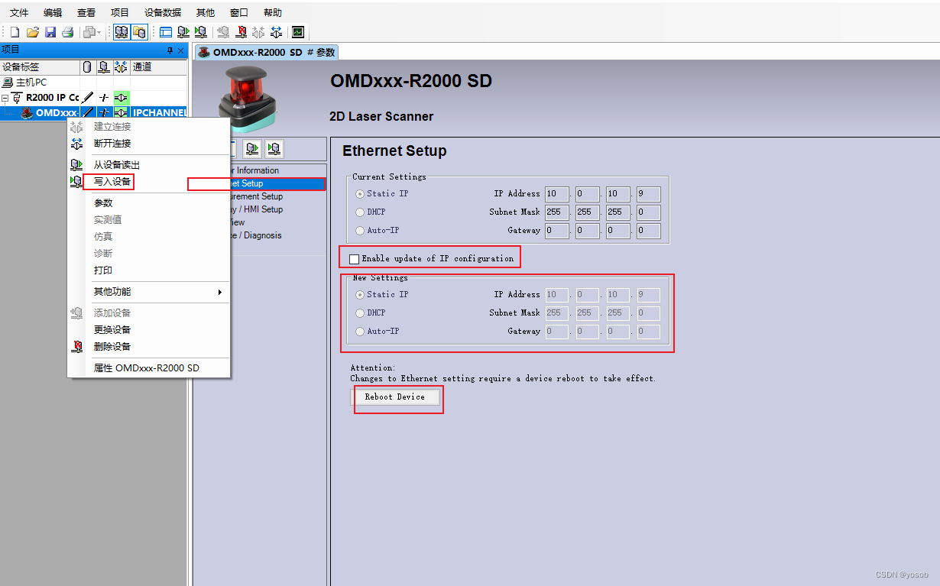Click the Print toolbar icon
This screenshot has width=940, height=586.
click(x=67, y=32)
